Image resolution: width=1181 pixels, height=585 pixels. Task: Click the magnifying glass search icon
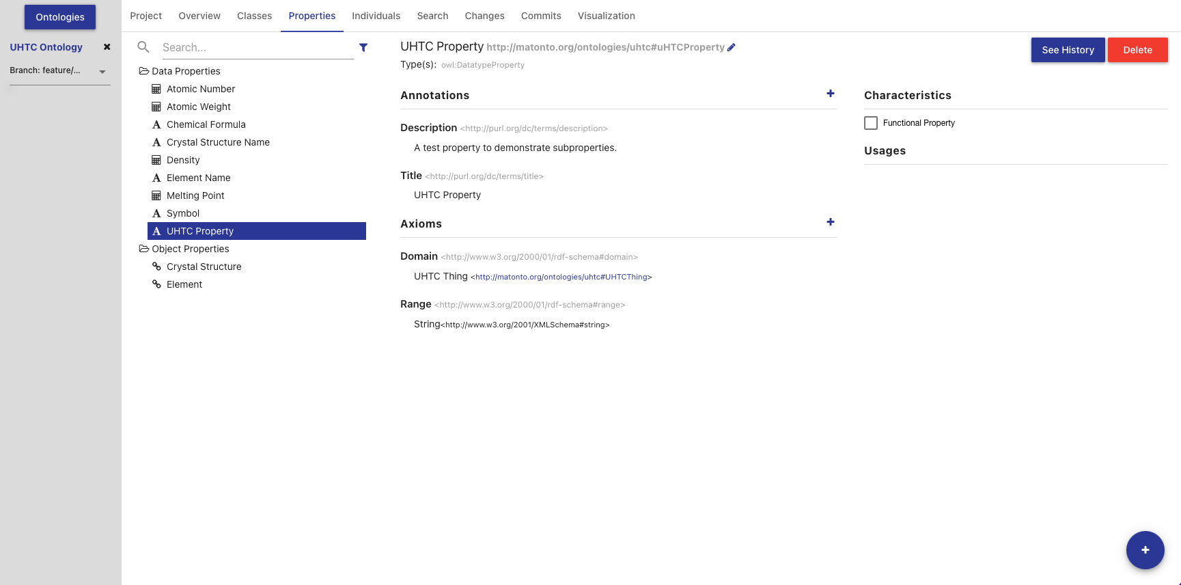coord(143,47)
